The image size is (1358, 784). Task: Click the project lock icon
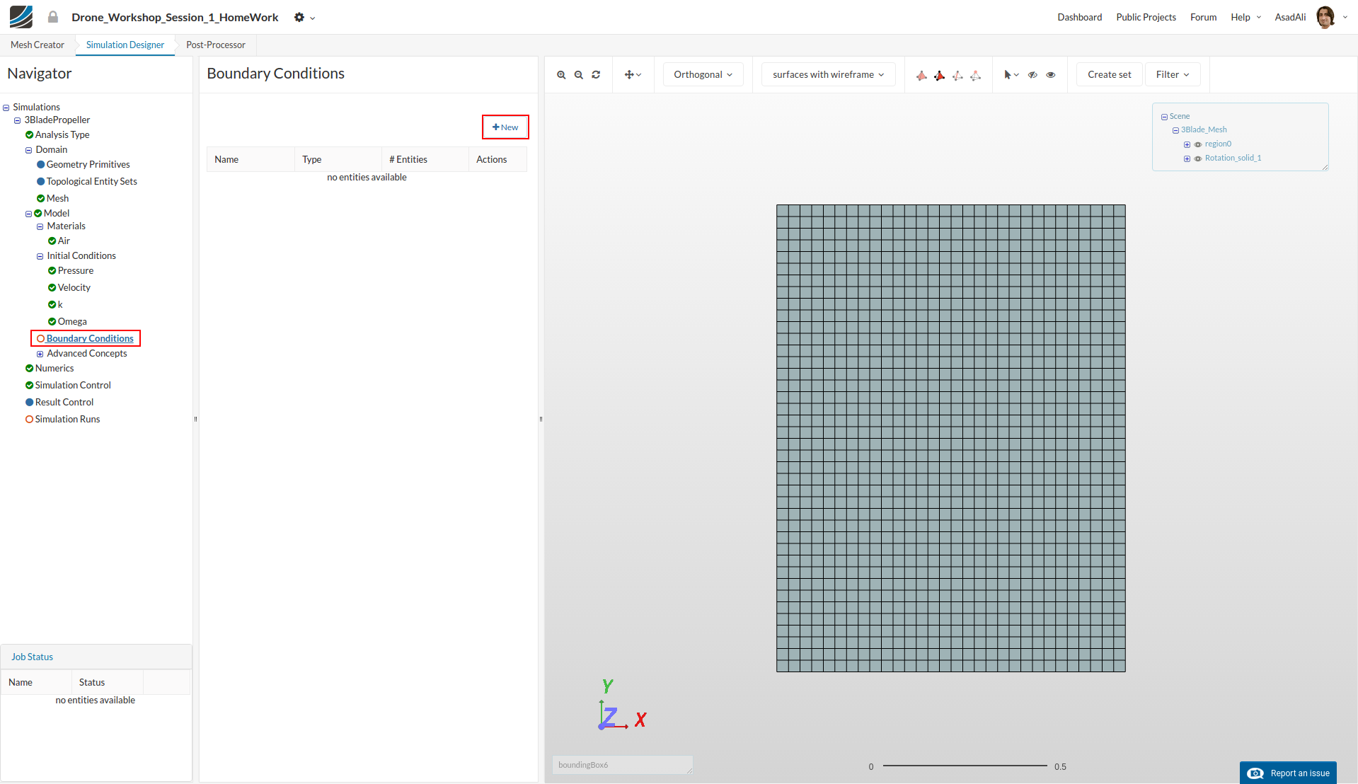(x=53, y=17)
